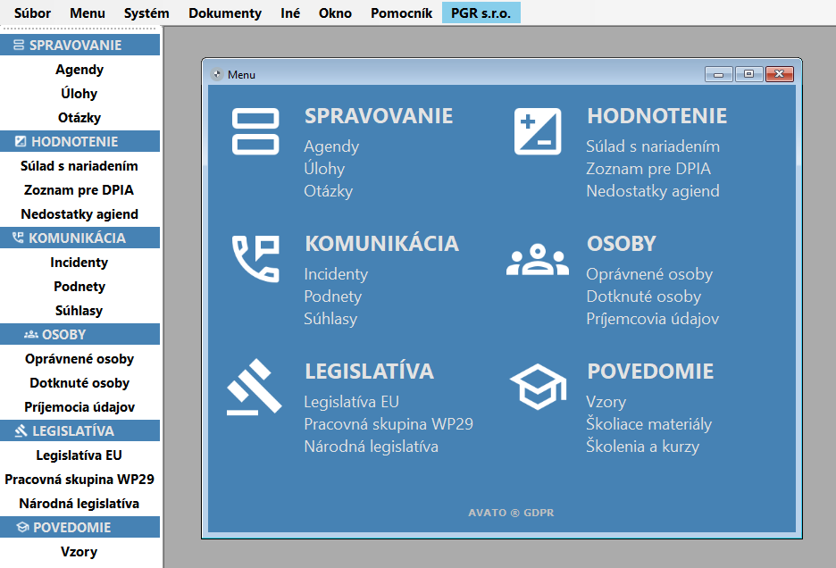Viewport: 836px width, 568px height.
Task: Click the small icon in sidebar HODNOTENIE header
Action: [21, 141]
